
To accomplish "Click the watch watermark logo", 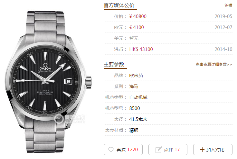I will coord(70,119).
